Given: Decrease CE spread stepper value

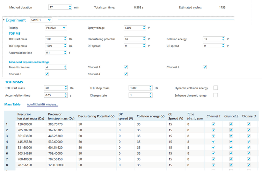Looking at the screenshot, I should (x=223, y=47).
